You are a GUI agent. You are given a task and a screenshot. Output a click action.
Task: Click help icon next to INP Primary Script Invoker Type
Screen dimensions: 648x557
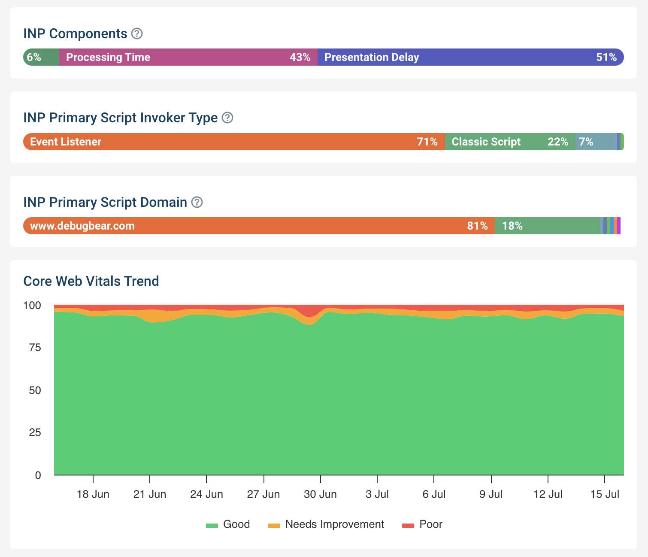tap(227, 118)
